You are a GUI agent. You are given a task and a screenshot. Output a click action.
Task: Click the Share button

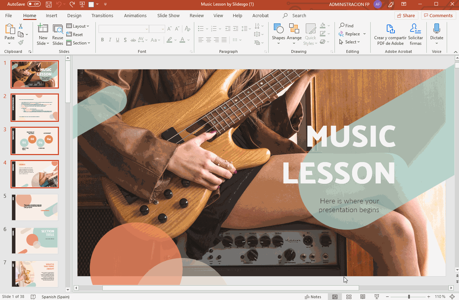tap(406, 15)
